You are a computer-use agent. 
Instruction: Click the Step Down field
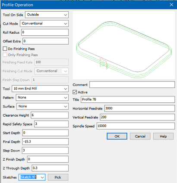tap(45, 151)
